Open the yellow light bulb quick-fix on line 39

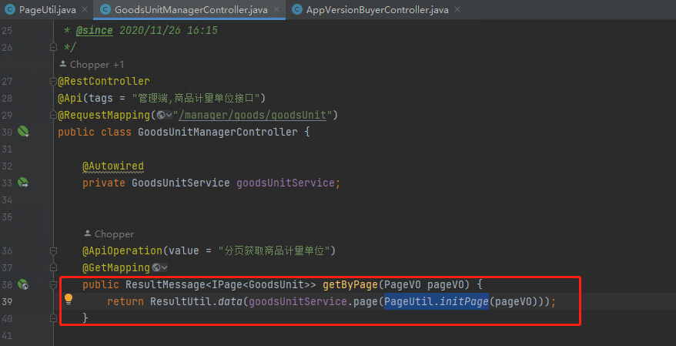[69, 299]
